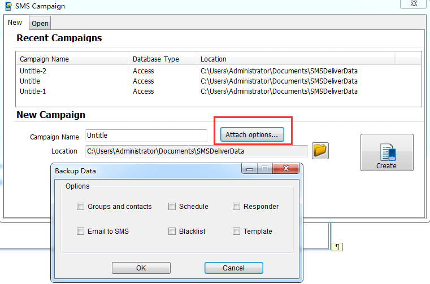Click the yellow folder browse icon
This screenshot has width=430, height=284.
pos(320,151)
